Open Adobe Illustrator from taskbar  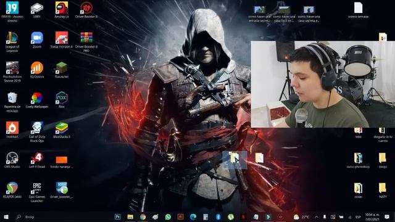tap(180, 216)
